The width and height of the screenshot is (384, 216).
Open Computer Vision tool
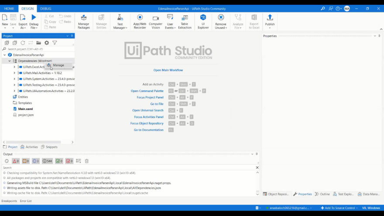[155, 21]
